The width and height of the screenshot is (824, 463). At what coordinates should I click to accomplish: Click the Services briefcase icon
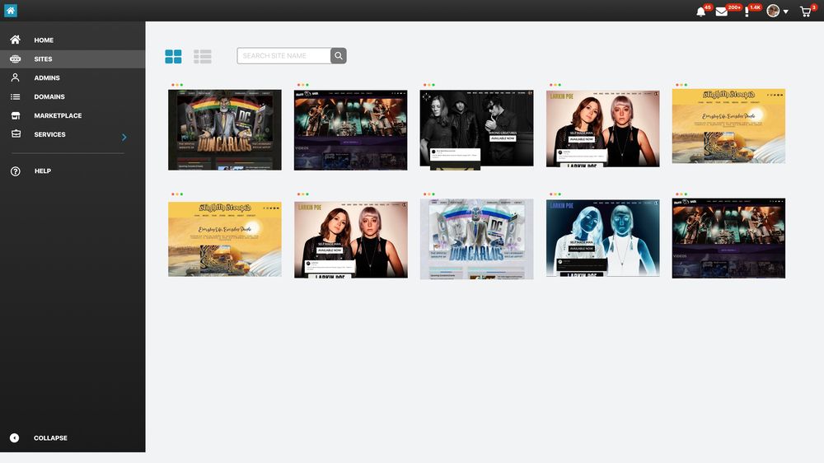(16, 134)
